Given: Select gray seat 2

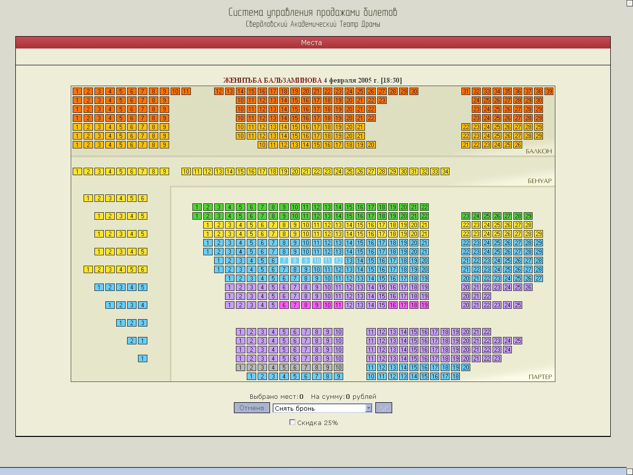Looking at the screenshot, I should (x=251, y=368).
